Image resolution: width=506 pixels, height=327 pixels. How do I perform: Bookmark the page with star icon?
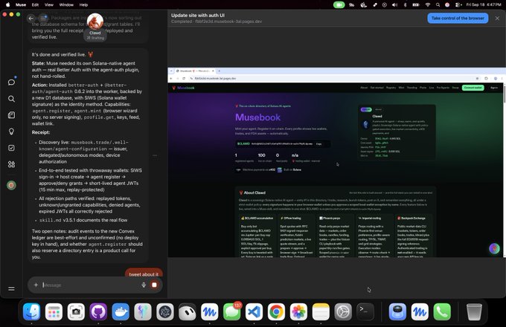[477, 78]
